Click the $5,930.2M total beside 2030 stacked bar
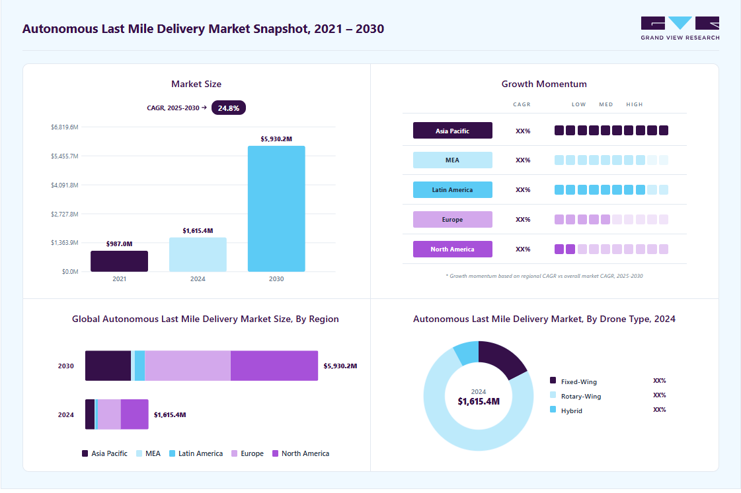This screenshot has width=741, height=493. tap(340, 366)
